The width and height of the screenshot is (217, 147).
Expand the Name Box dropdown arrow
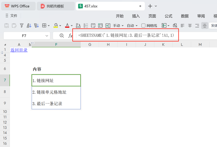click(x=47, y=36)
